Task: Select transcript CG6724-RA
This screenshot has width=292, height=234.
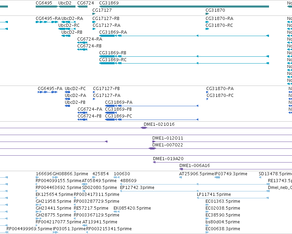Action: point(90,39)
